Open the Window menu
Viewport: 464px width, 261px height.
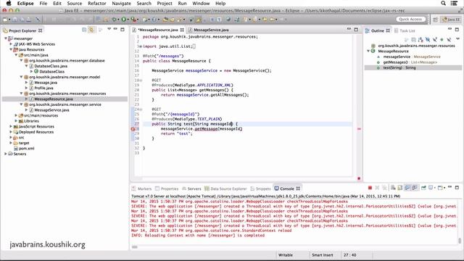(x=201, y=3)
